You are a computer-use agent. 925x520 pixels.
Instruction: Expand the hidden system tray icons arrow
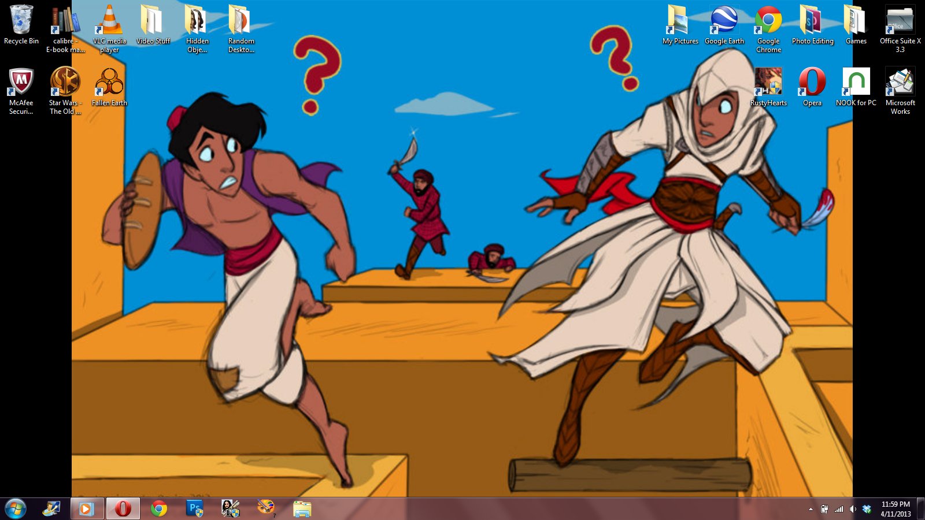(811, 509)
